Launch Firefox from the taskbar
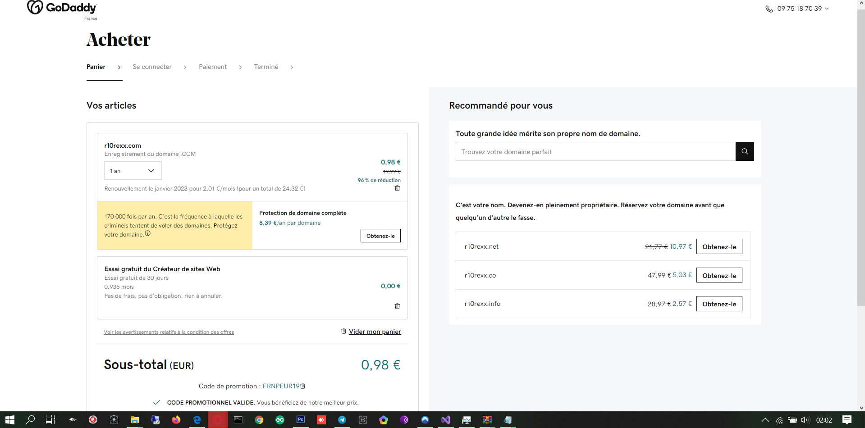This screenshot has height=428, width=865. [x=176, y=420]
